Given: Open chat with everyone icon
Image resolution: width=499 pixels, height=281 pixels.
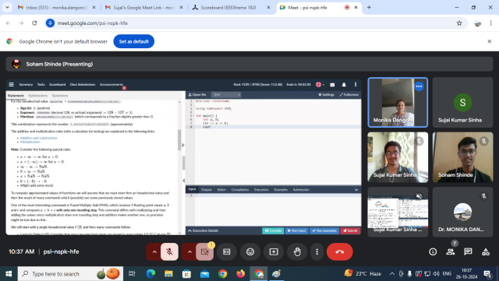Looking at the screenshot, I should click(468, 251).
